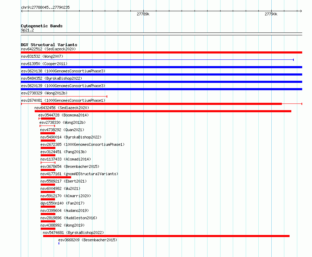Image resolution: width=312 pixels, height=257 pixels.
Task: Click nsv3399604 (Audano2019) label
Action: point(65,210)
